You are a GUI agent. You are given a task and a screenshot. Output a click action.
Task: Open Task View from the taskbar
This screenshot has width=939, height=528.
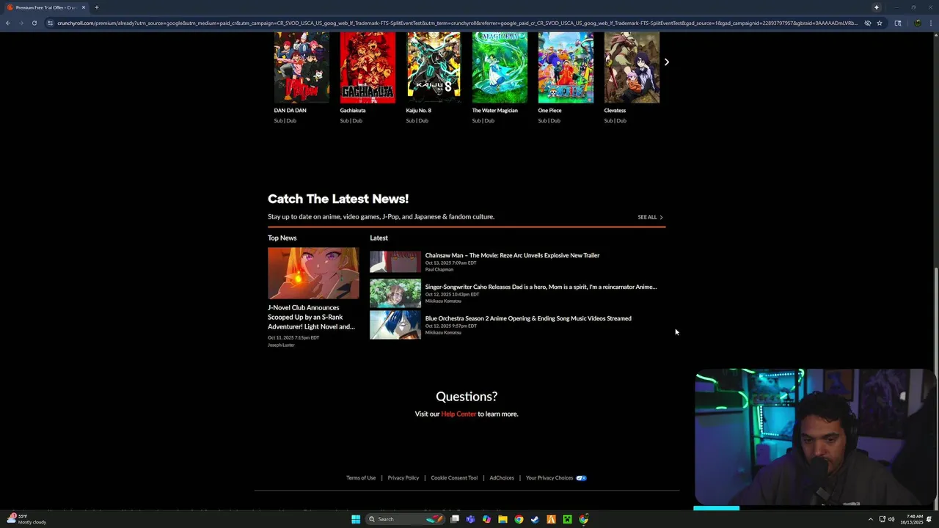pyautogui.click(x=455, y=519)
